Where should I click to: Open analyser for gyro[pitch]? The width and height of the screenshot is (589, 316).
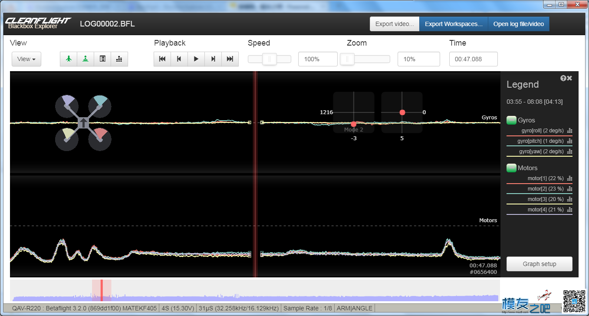coord(570,141)
